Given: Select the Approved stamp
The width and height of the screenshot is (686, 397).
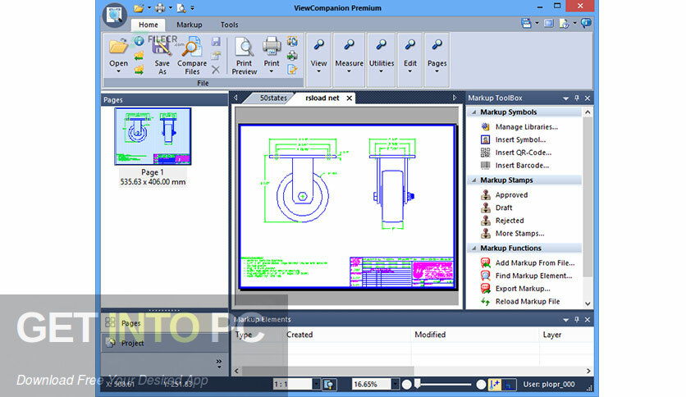Looking at the screenshot, I should coord(505,195).
